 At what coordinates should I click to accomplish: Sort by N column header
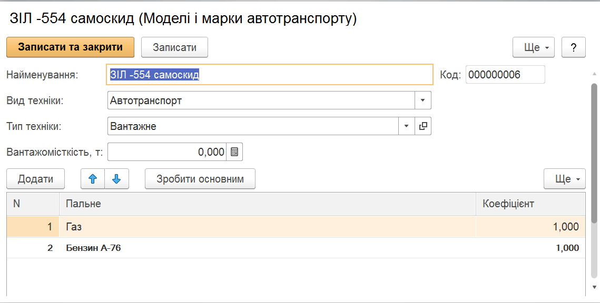coord(33,204)
